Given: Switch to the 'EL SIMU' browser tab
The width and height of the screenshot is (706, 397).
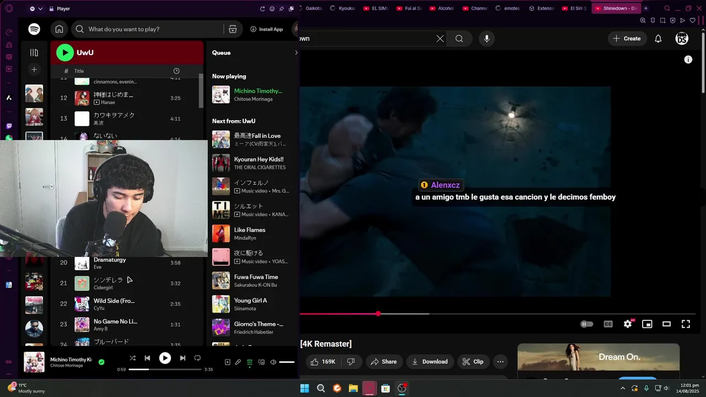Looking at the screenshot, I should tap(376, 9).
